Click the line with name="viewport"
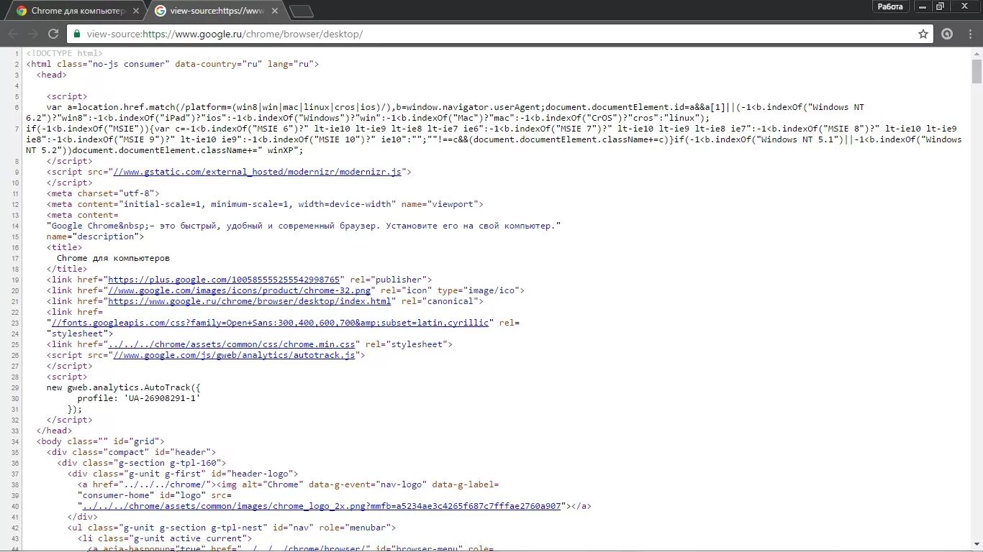The image size is (983, 552). pyautogui.click(x=265, y=204)
